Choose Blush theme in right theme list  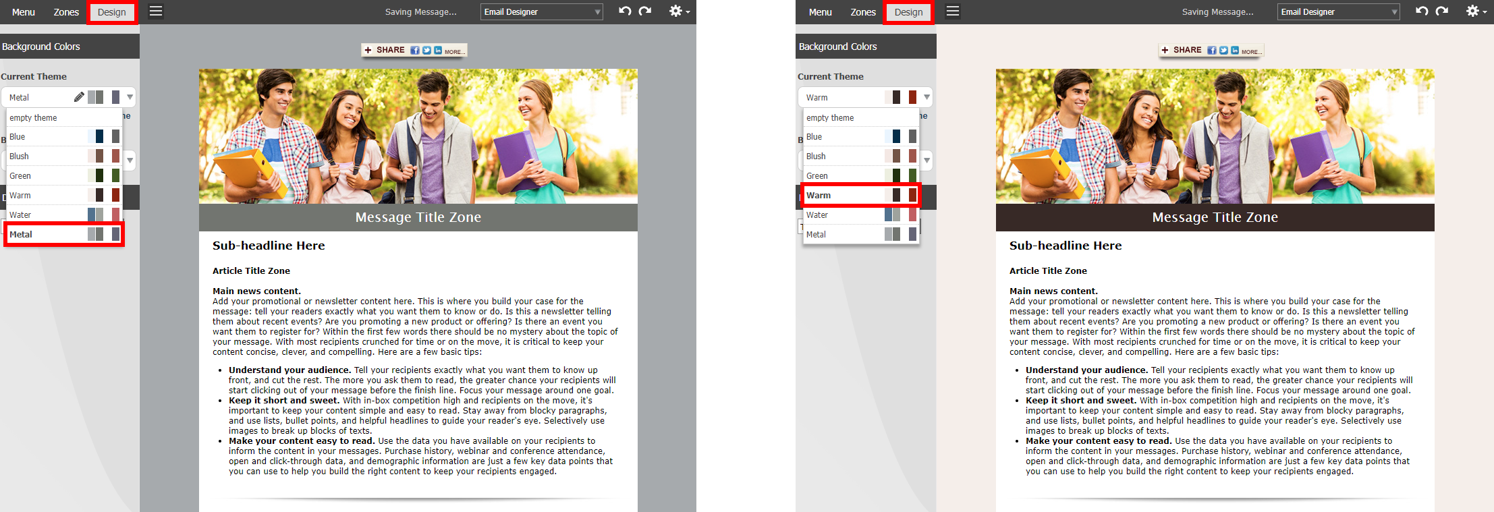[x=861, y=156]
